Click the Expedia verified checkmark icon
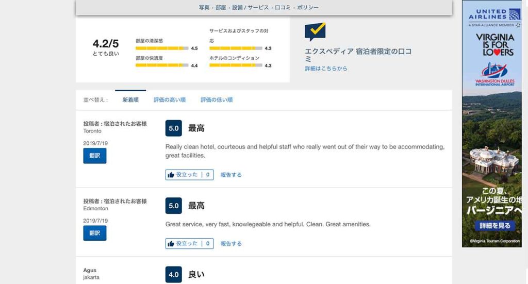528x284 pixels. [315, 32]
